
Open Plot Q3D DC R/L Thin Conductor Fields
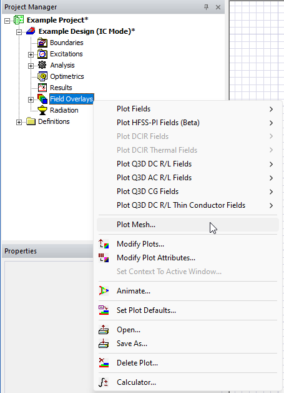tap(188, 205)
